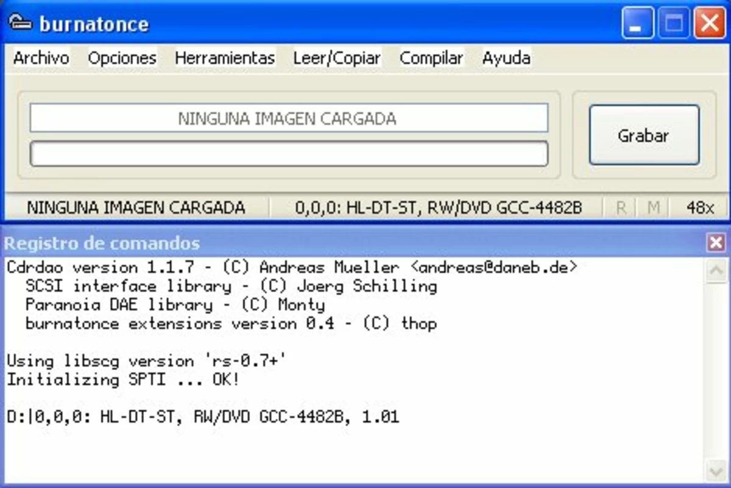The image size is (731, 488).
Task: Click the command log scroll down arrow
Action: 716,471
